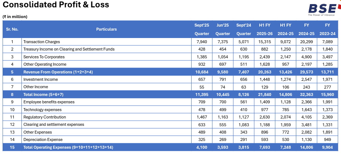Image resolution: width=341 pixels, height=155 pixels.
Task: Click the BSE logo
Action: click(322, 10)
